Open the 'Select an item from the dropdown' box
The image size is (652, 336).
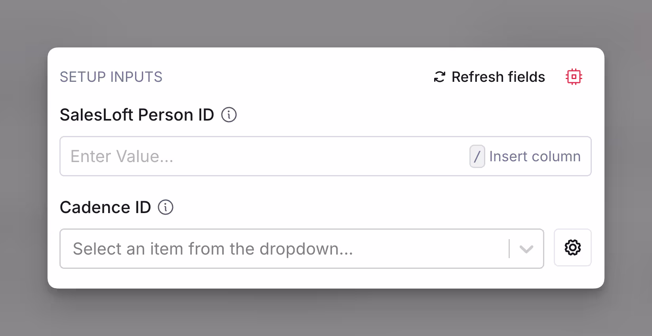302,249
